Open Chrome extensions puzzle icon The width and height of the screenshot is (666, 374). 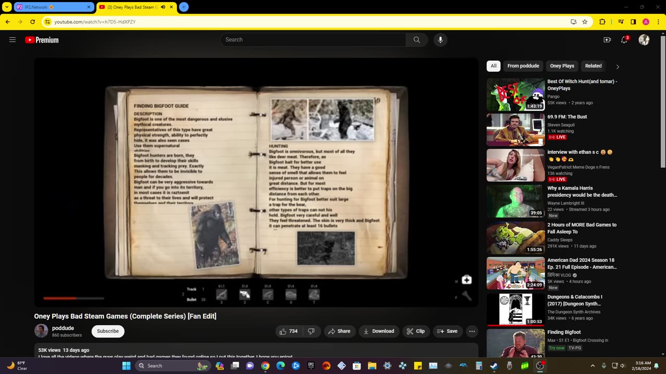click(x=603, y=22)
